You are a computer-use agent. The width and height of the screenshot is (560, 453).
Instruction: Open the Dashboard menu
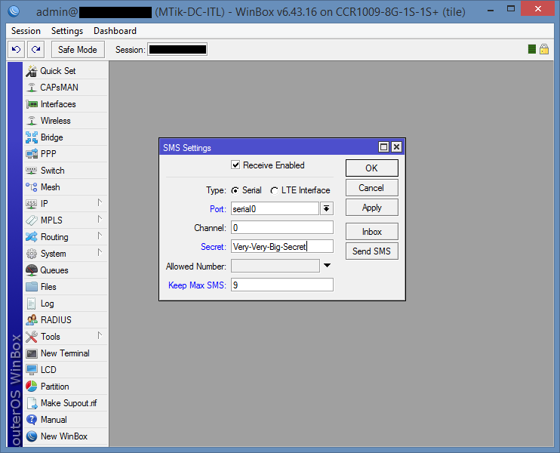[115, 31]
